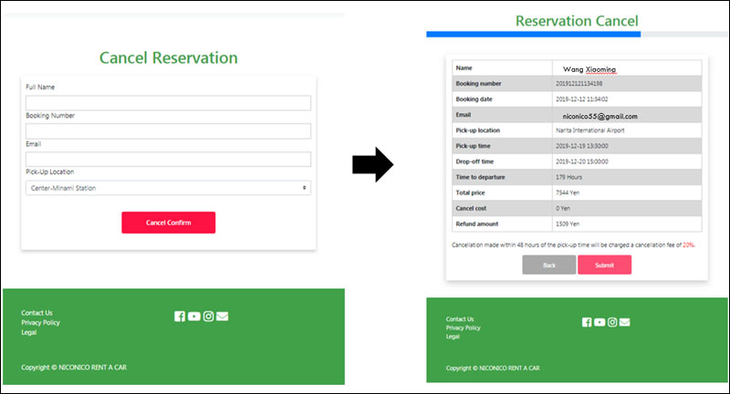The height and width of the screenshot is (394, 730).
Task: Click Legal link in Cancel Reservation page footer
Action: coord(27,333)
